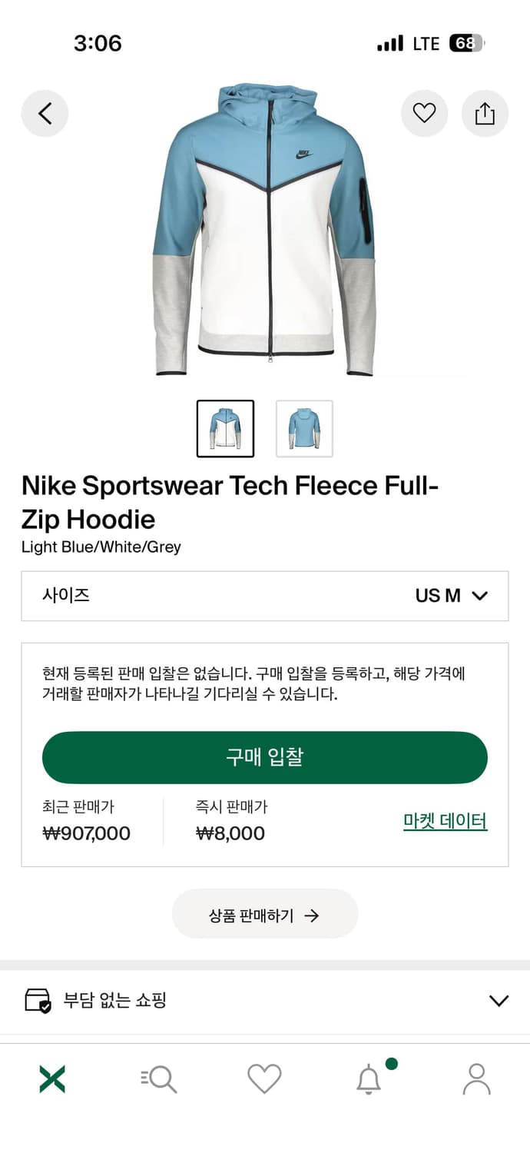Tap the heart icon to wishlist this hoodie

pos(425,113)
